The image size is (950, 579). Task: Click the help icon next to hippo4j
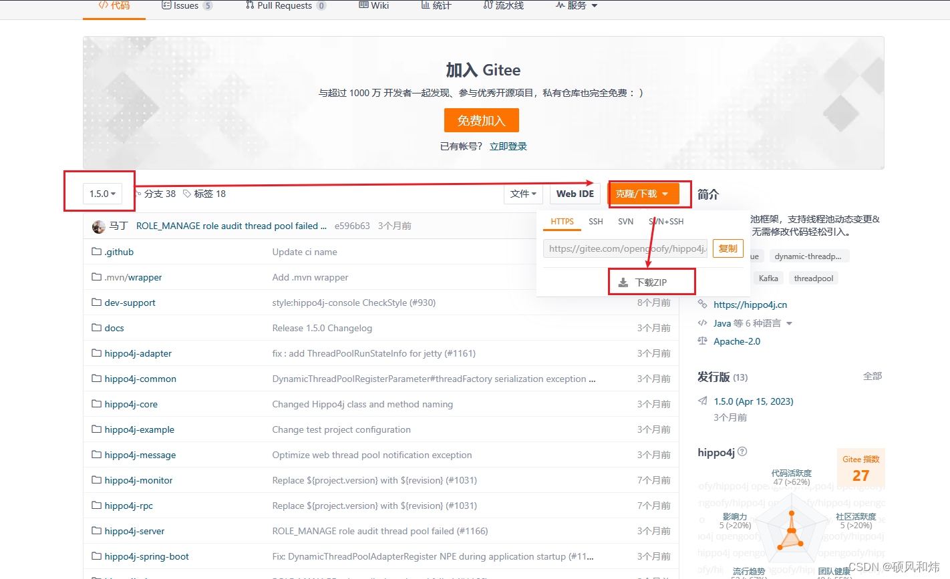pyautogui.click(x=742, y=451)
